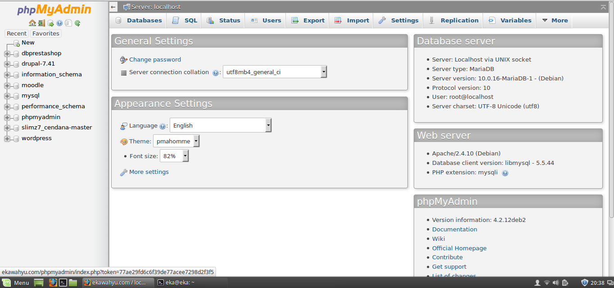Open the Contribute link
This screenshot has height=288, width=614.
(447, 257)
